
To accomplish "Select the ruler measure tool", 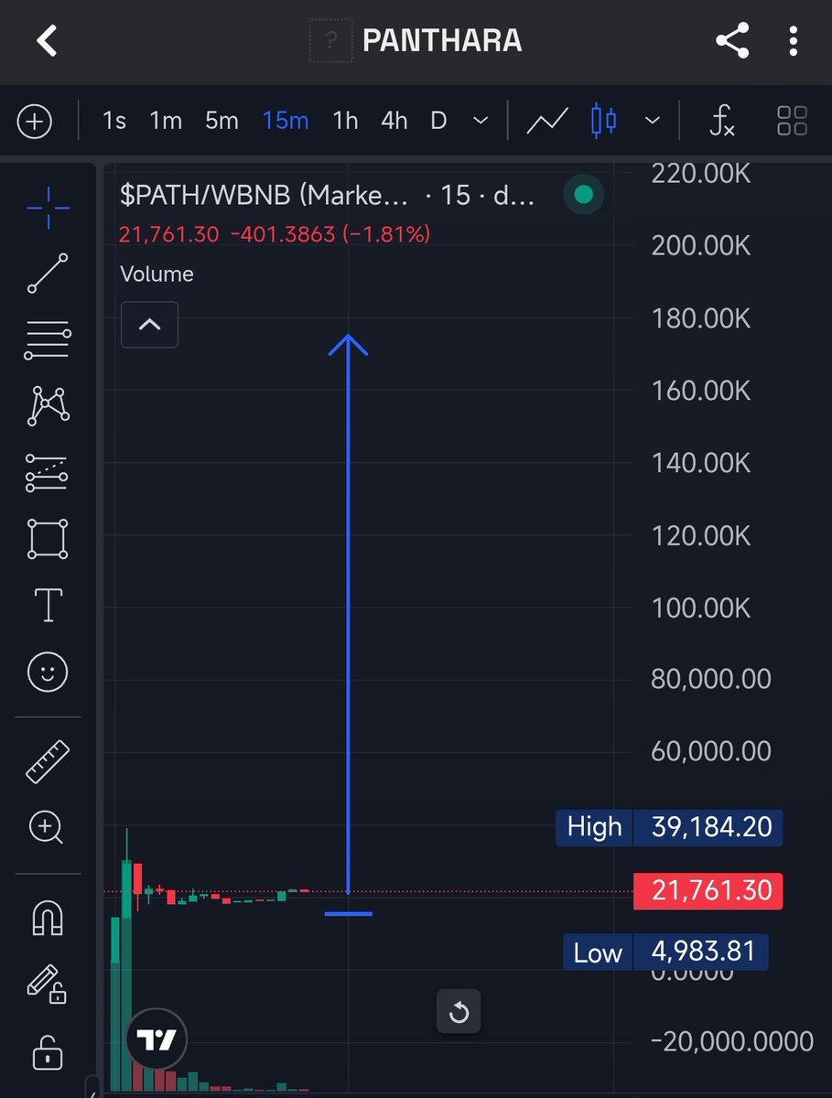I will coord(48,761).
